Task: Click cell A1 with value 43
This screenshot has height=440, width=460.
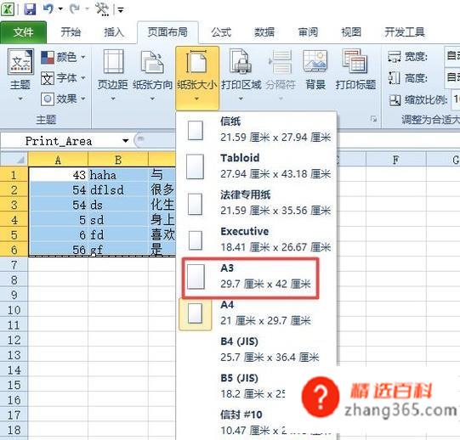Action: [58, 175]
